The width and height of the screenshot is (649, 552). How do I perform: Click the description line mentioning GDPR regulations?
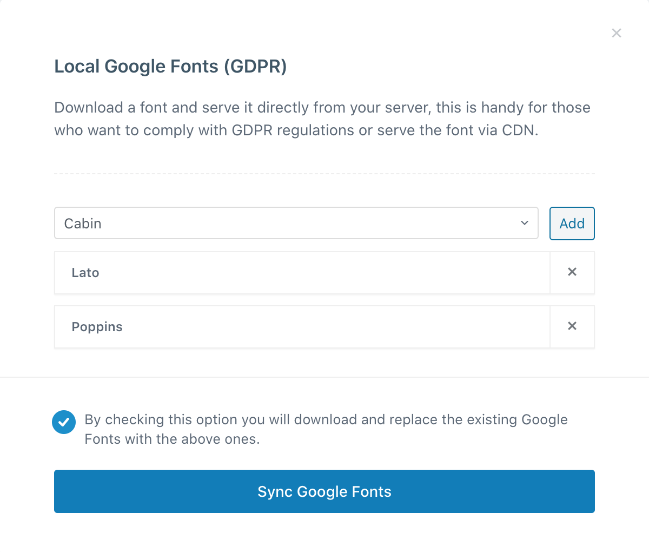[x=296, y=130]
